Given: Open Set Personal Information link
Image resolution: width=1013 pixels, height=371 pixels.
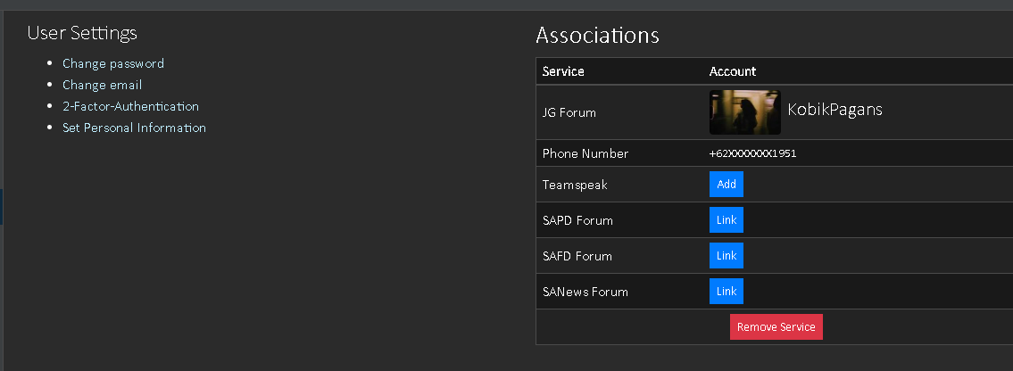Looking at the screenshot, I should (x=135, y=128).
